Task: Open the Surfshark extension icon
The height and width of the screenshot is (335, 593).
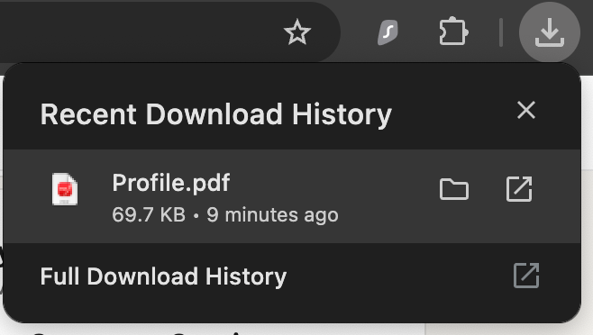Action: (388, 32)
